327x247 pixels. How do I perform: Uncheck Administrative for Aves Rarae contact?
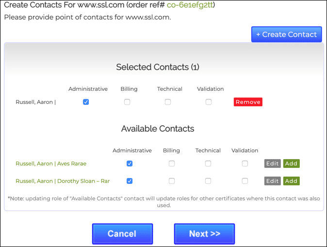[x=130, y=164]
